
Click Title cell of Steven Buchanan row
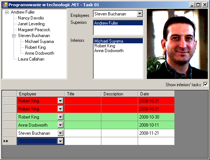click(83, 133)
